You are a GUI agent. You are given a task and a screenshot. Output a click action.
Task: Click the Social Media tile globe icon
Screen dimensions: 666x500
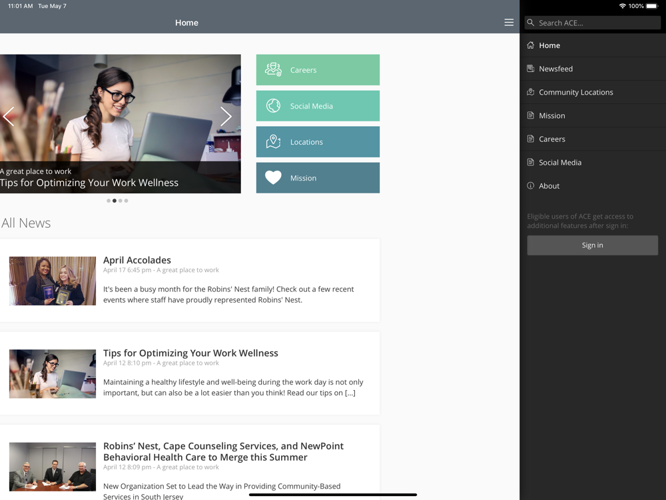pyautogui.click(x=273, y=105)
